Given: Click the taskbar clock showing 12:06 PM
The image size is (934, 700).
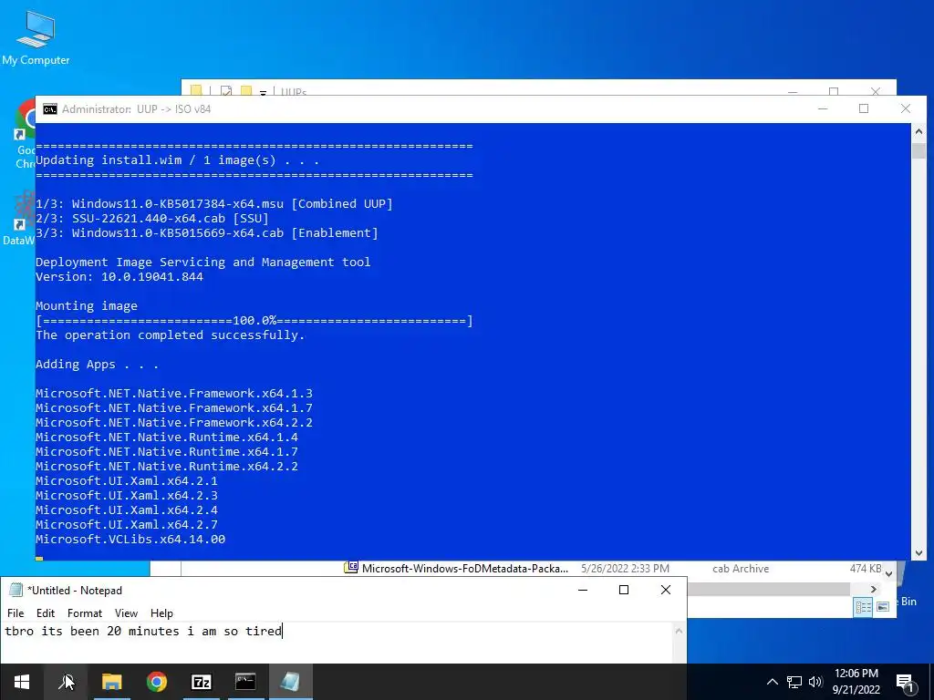Looking at the screenshot, I should pos(856,682).
